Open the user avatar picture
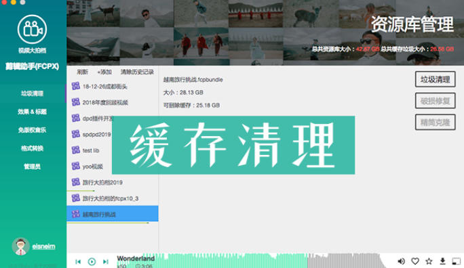The width and height of the screenshot is (464, 268). (20, 246)
